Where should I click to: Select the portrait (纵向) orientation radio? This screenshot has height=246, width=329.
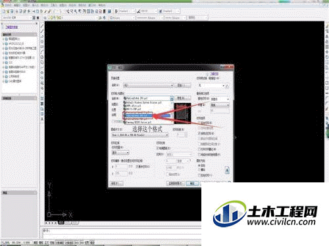tap(199, 165)
